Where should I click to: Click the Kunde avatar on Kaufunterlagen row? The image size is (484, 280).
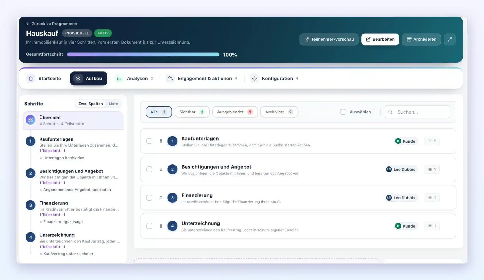coord(398,141)
